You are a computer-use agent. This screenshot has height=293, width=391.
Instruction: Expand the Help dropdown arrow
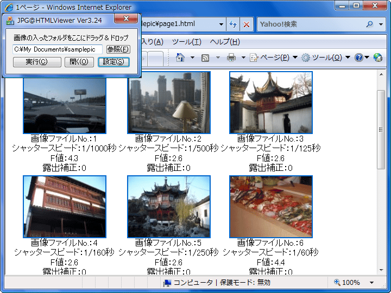coord(367,58)
